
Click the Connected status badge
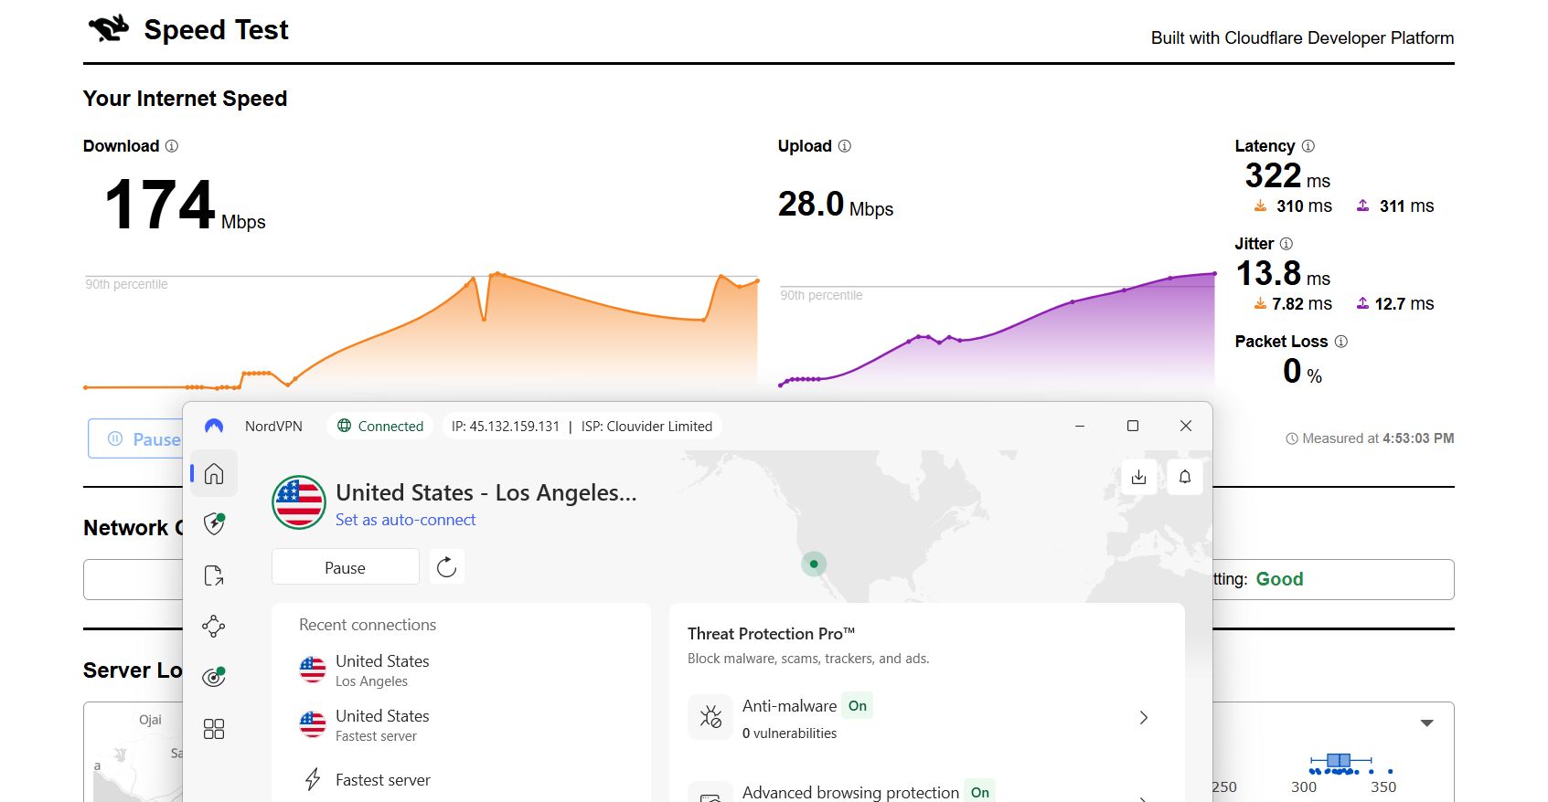[380, 426]
